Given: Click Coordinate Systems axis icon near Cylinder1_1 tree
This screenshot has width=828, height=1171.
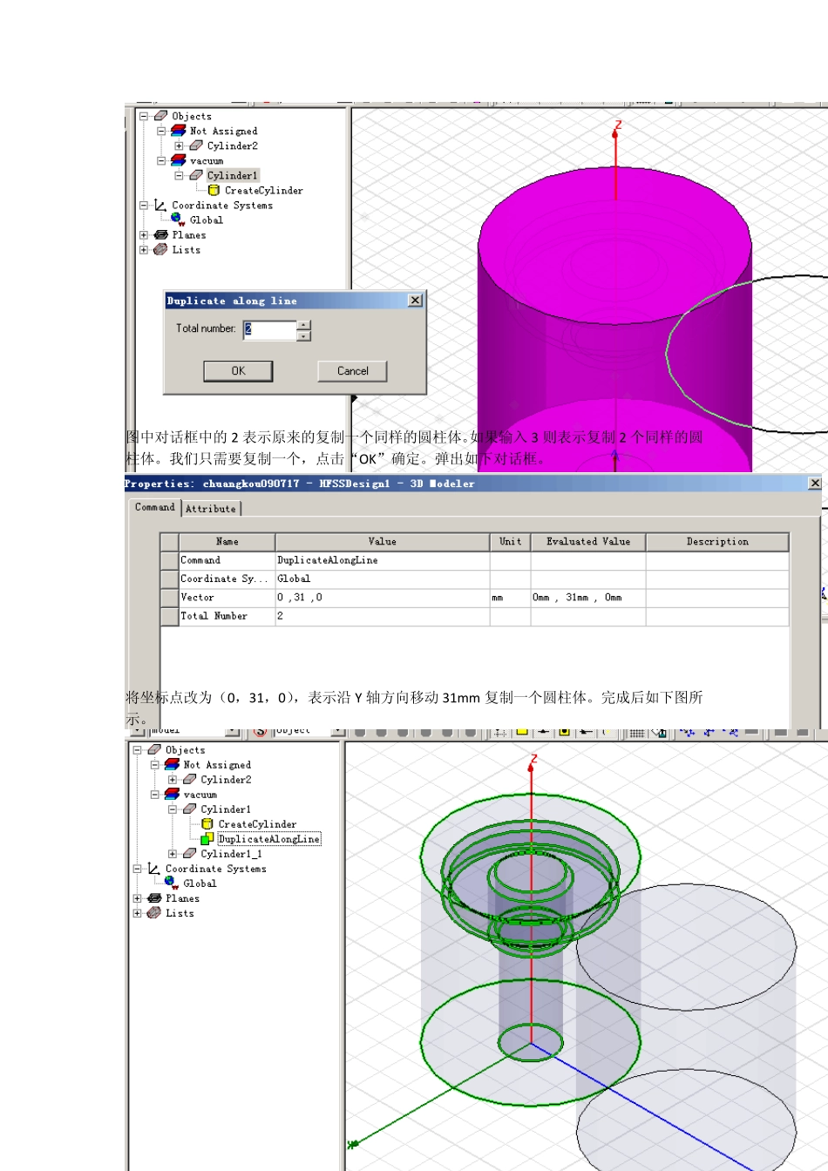Looking at the screenshot, I should (153, 869).
